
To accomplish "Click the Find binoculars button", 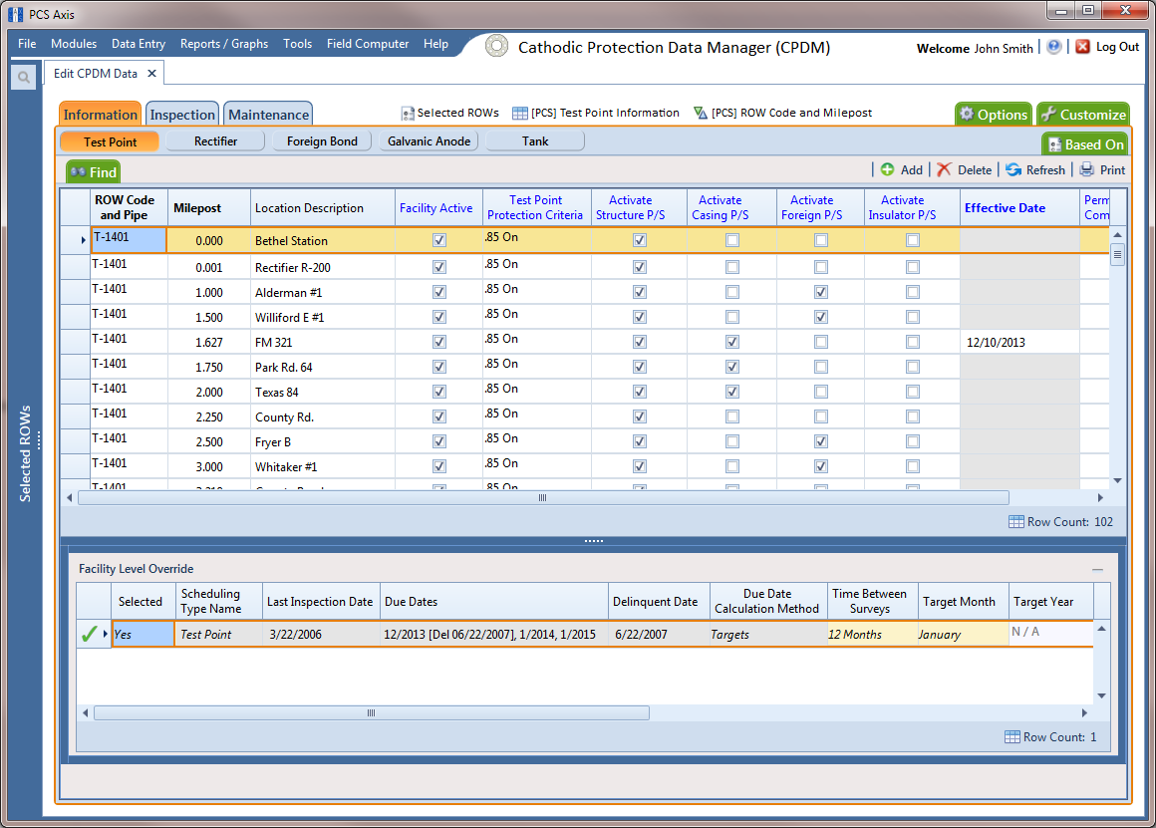I will point(93,171).
